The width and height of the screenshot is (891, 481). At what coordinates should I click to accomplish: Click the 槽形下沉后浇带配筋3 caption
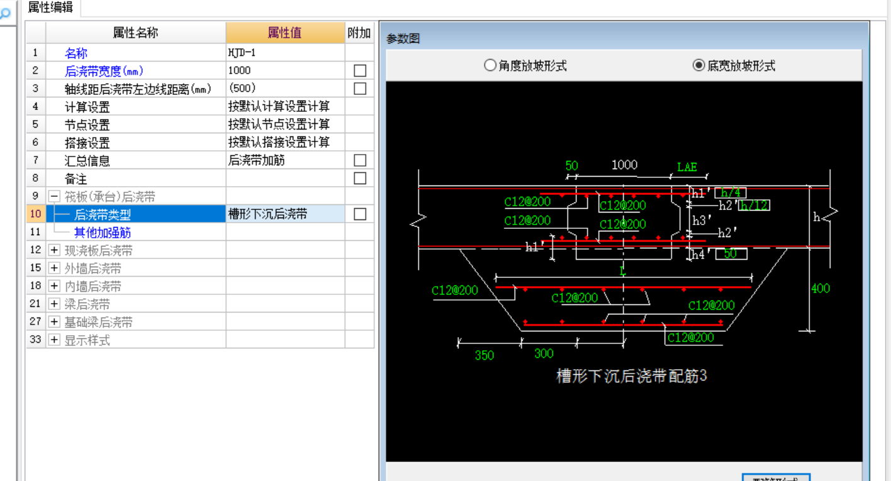point(631,376)
